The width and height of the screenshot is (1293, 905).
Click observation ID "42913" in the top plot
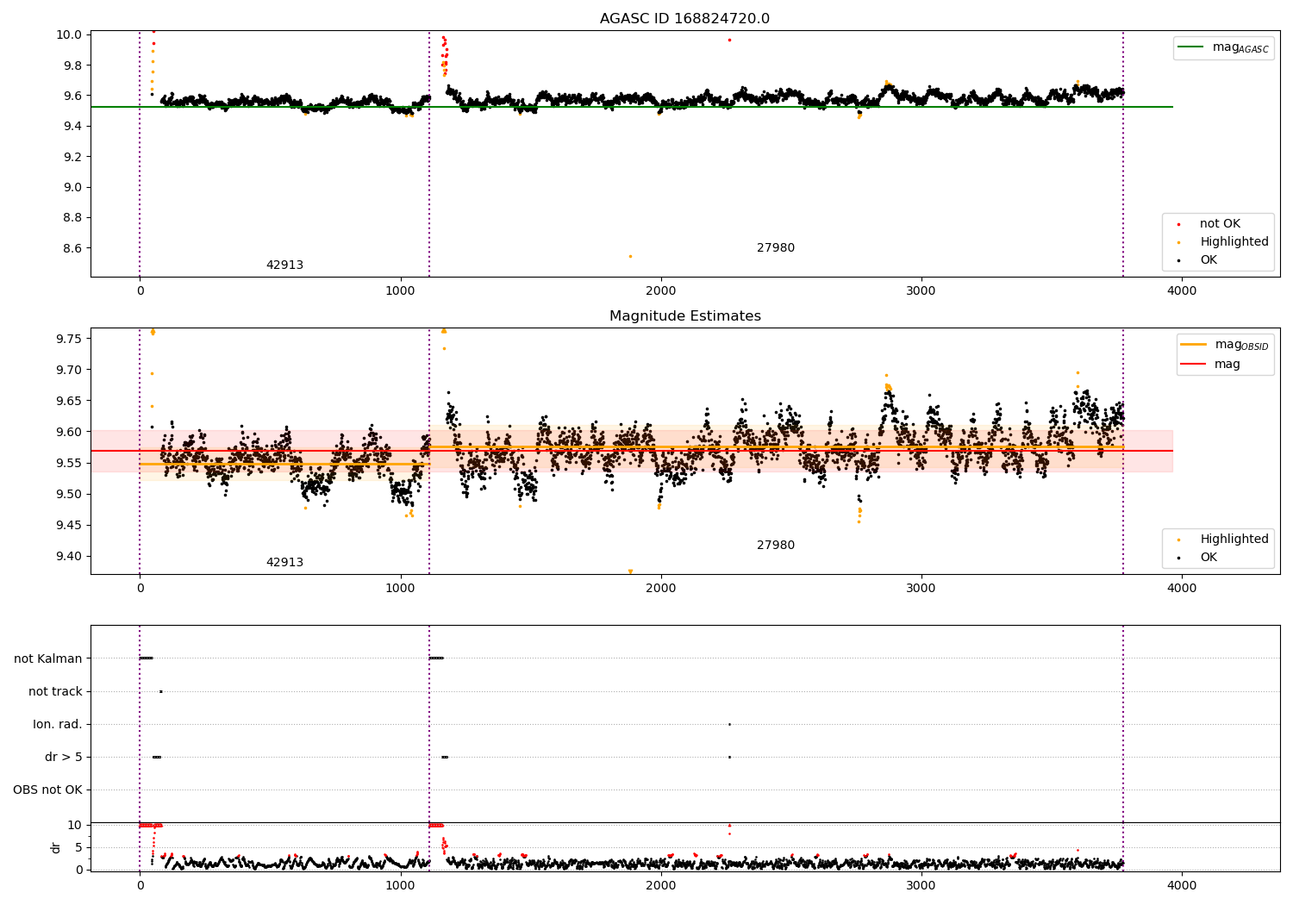click(x=284, y=265)
